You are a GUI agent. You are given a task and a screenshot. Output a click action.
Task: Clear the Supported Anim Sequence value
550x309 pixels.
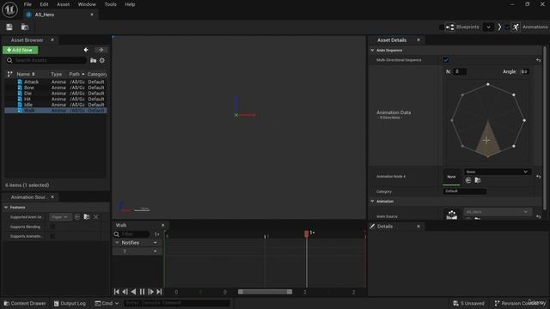96,217
